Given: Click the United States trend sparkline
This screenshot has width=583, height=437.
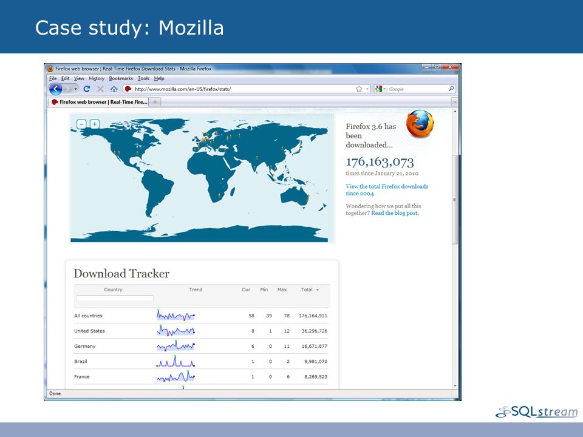Looking at the screenshot, I should tap(176, 330).
